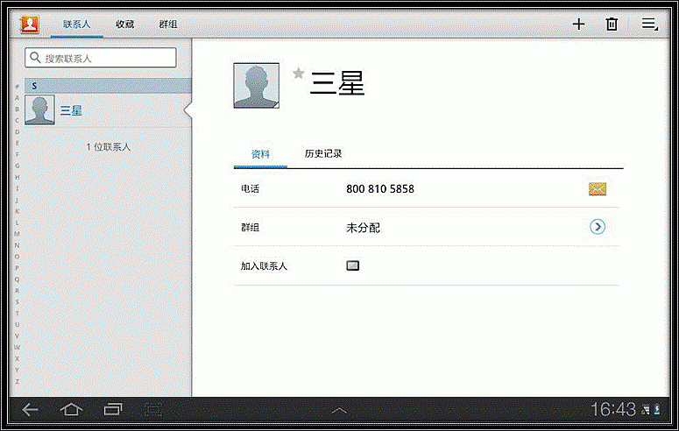The height and width of the screenshot is (431, 679).
Task: Send message via envelope icon
Action: point(598,189)
